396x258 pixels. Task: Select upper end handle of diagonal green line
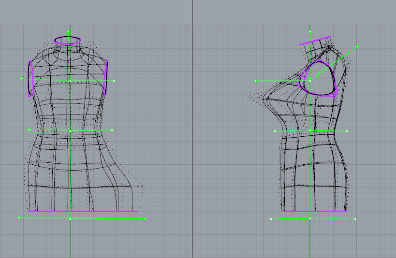coord(357,47)
